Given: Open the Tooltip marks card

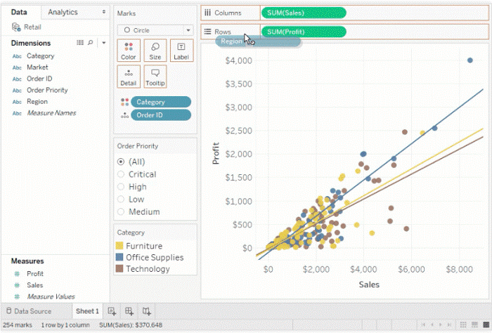Looking at the screenshot, I should click(x=155, y=76).
